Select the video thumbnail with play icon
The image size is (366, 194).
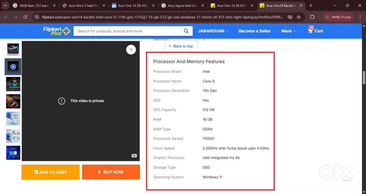coord(13,67)
